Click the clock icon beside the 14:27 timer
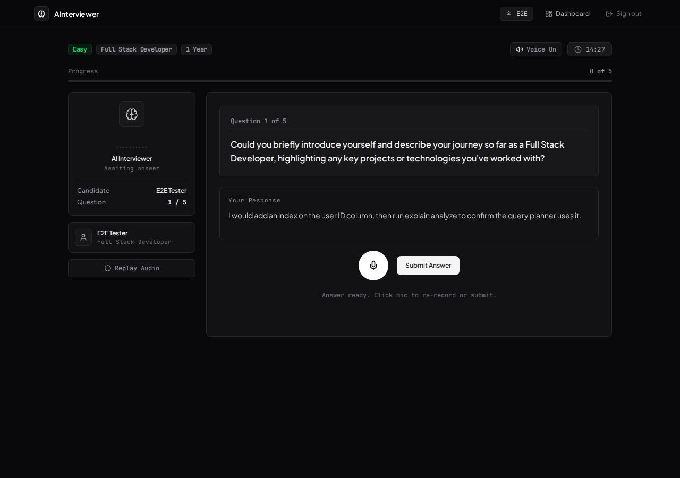This screenshot has width=680, height=478. [578, 49]
